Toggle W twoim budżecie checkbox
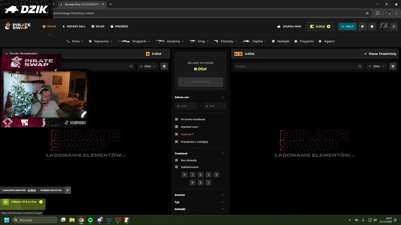 [x=176, y=119]
